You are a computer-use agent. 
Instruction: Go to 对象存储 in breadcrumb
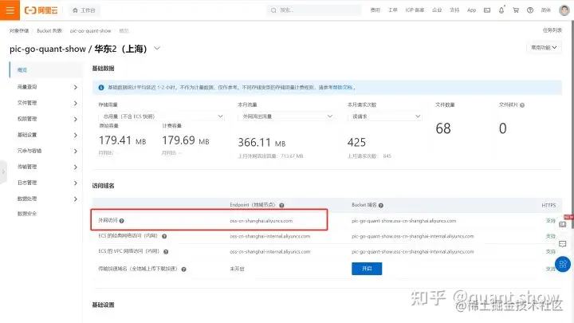[x=19, y=31]
